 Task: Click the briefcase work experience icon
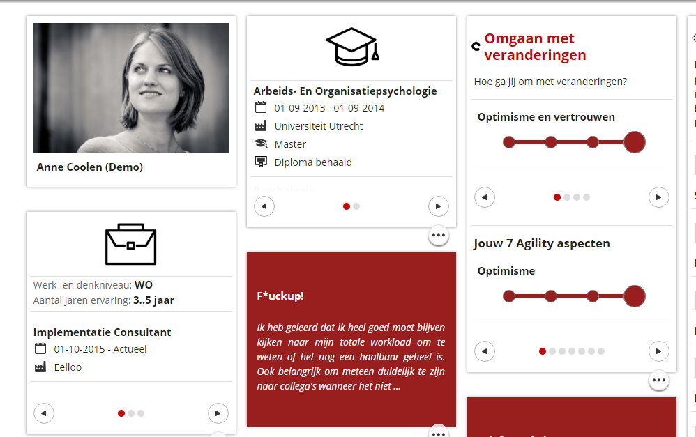pos(130,244)
